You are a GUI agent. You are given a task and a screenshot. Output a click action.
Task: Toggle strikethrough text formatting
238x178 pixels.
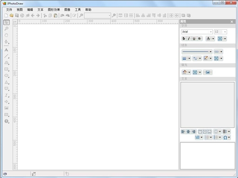[x=199, y=39]
